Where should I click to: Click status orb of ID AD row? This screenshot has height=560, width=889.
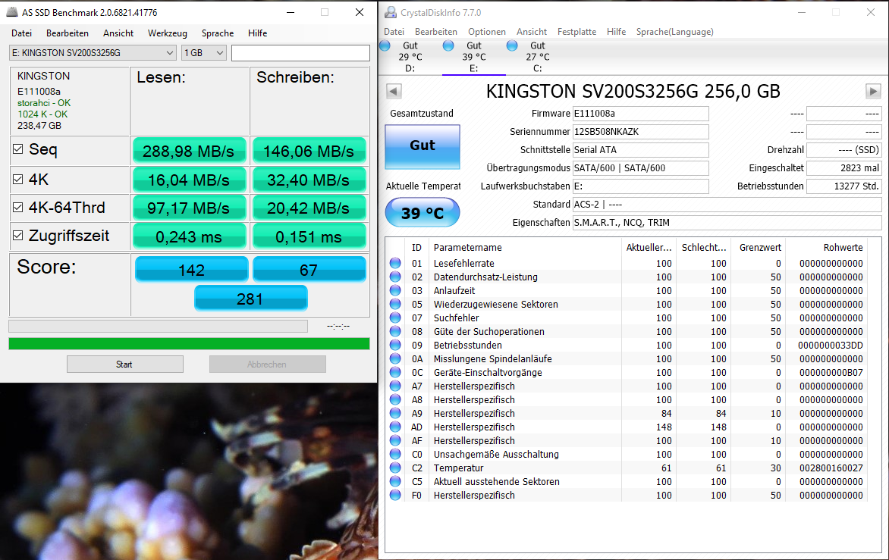pos(395,427)
